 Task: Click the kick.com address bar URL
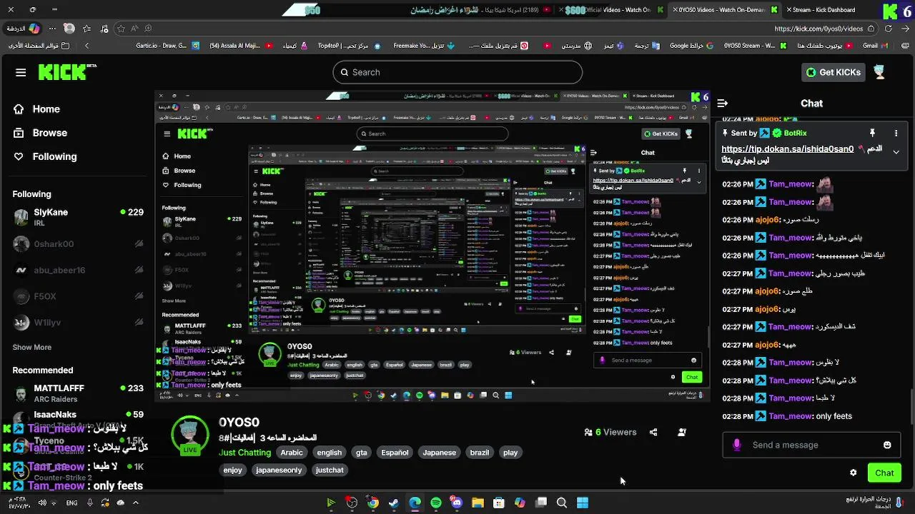point(818,29)
